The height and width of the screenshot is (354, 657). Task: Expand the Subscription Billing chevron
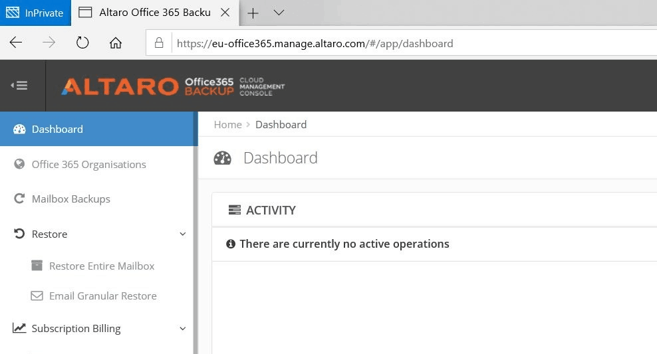coord(183,329)
